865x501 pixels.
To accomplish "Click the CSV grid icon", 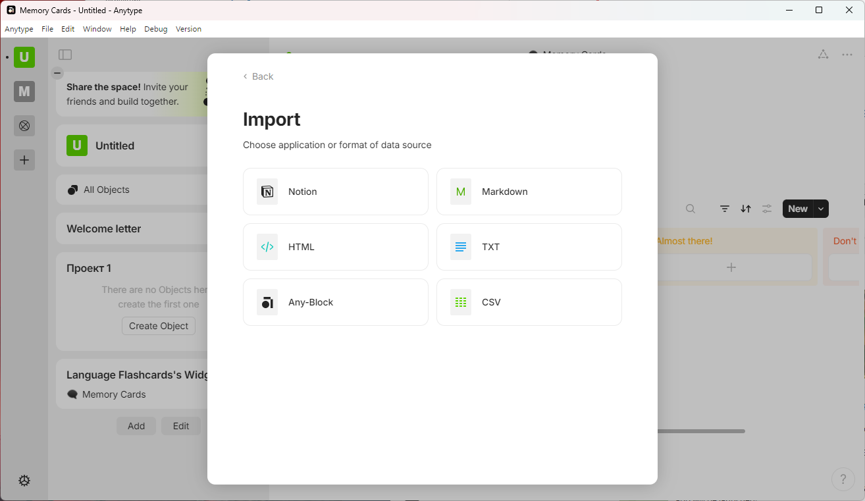I will point(461,302).
